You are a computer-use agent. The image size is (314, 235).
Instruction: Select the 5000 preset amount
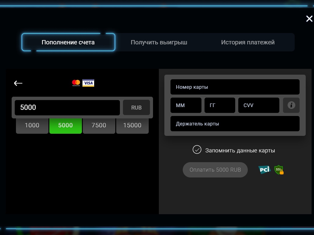65,125
